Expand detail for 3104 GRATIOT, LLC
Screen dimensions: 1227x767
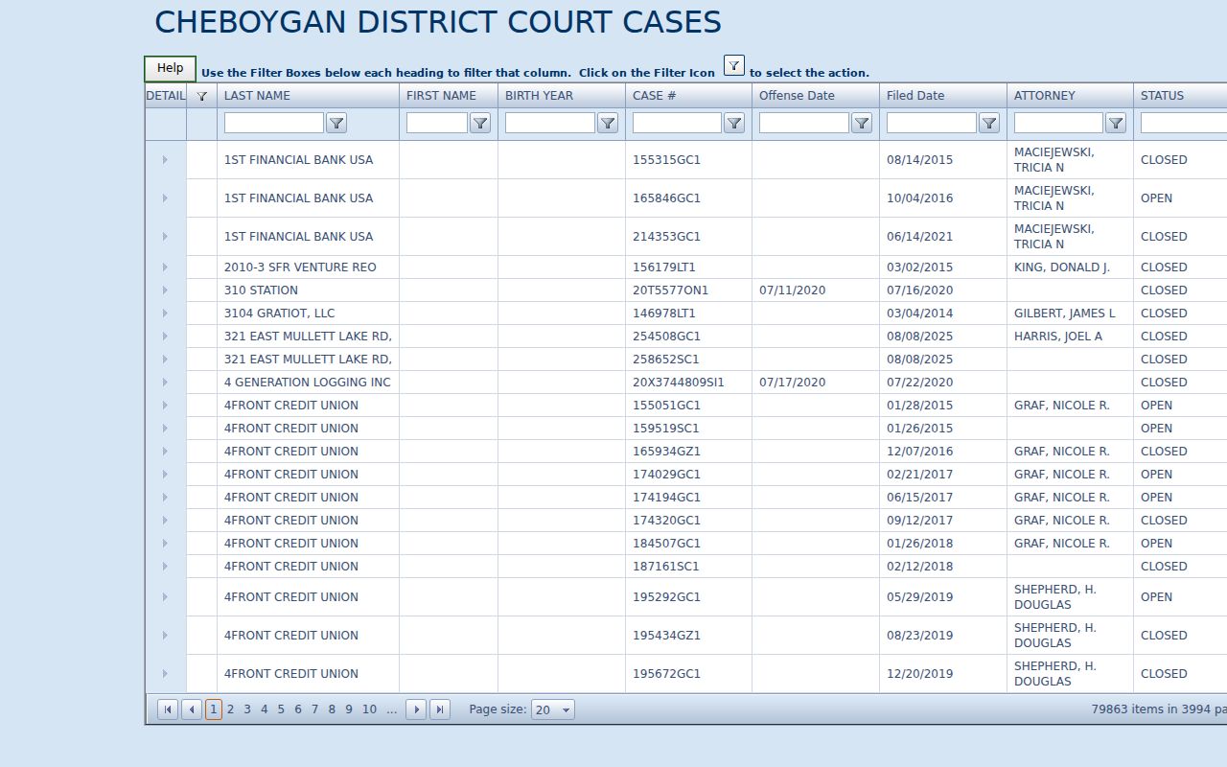[165, 314]
